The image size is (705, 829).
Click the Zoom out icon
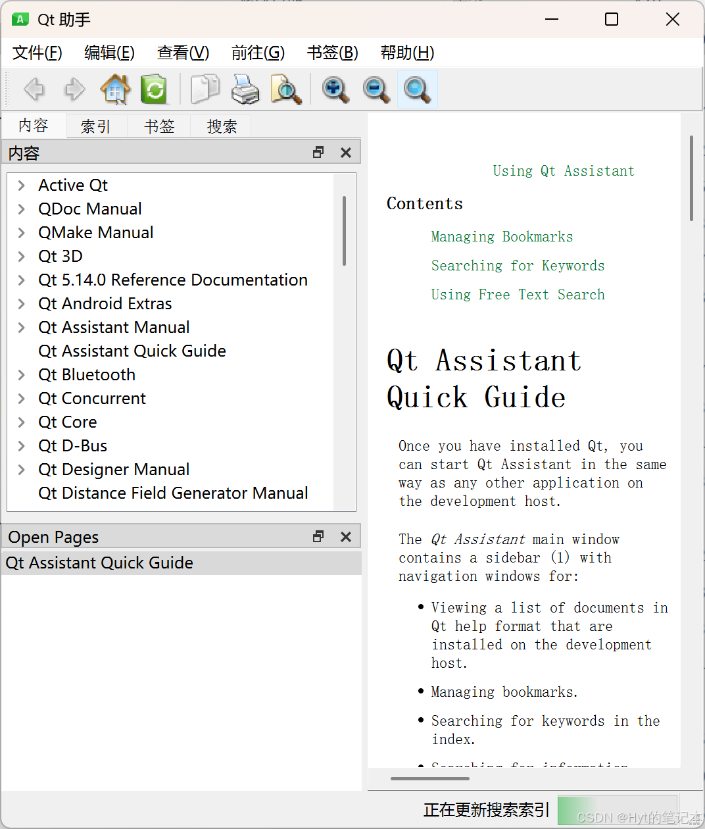pyautogui.click(x=376, y=89)
